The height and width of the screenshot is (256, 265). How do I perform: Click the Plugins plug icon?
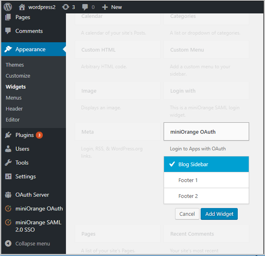coord(8,135)
